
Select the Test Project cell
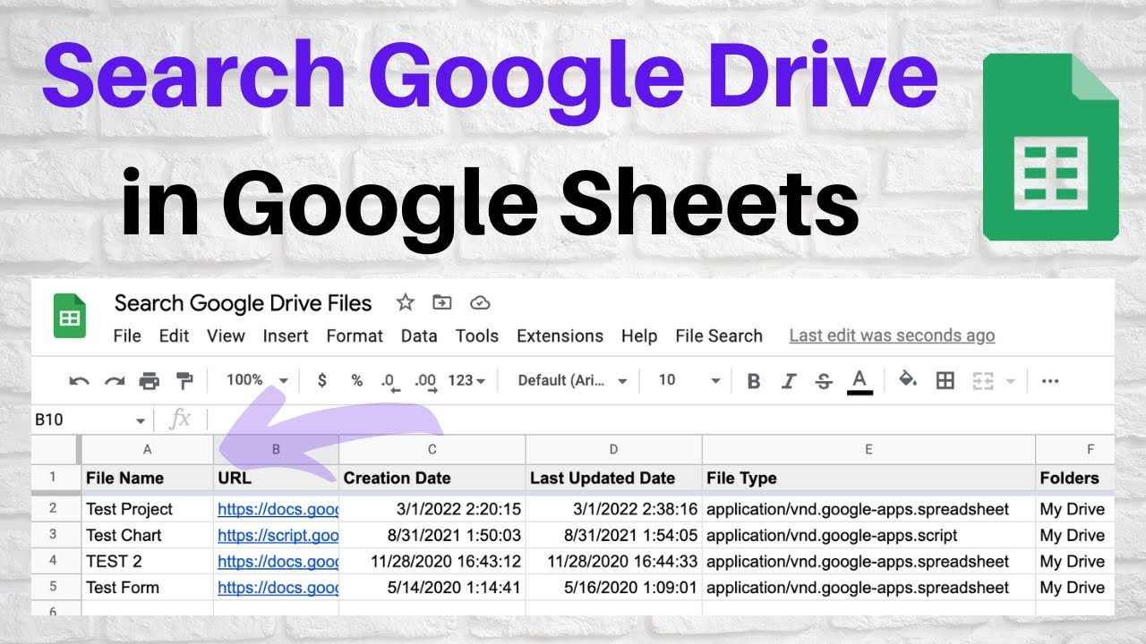click(x=147, y=509)
